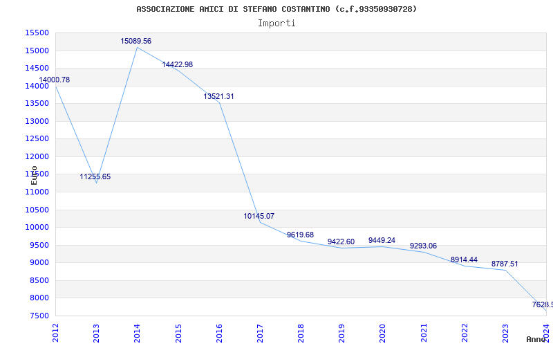553x346 pixels.
Task: Select the 2018 label on the year axis
Action: tap(301, 333)
